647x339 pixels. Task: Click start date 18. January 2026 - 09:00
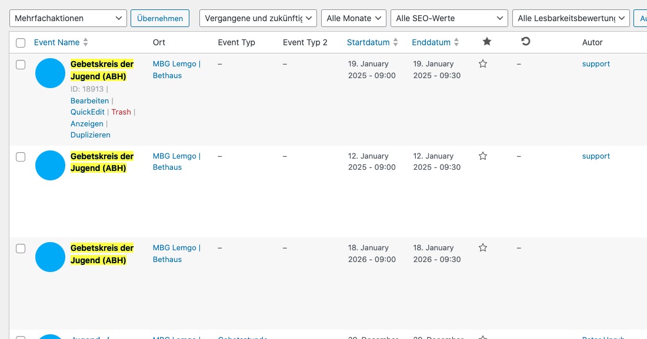point(372,254)
